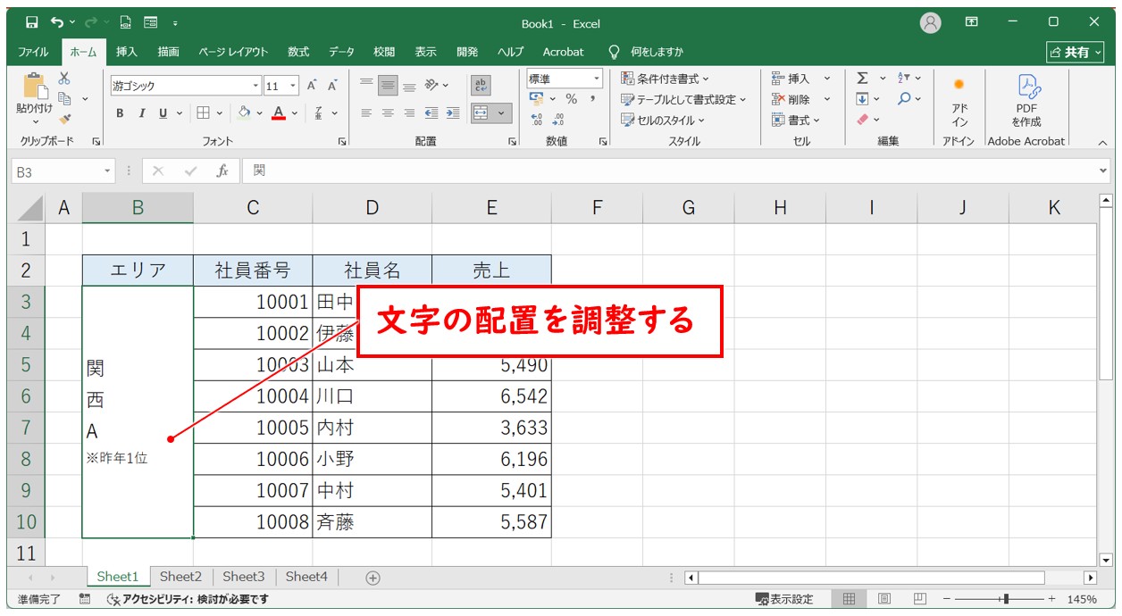Switch to the Sheet2 tab
Viewport: 1122px width, 616px height.
[x=181, y=577]
